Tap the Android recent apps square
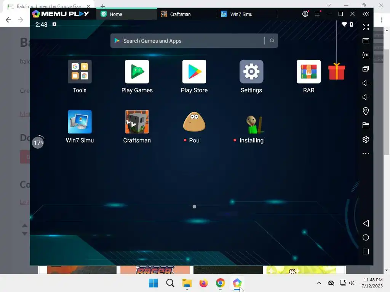This screenshot has height=292, width=390. 366,252
